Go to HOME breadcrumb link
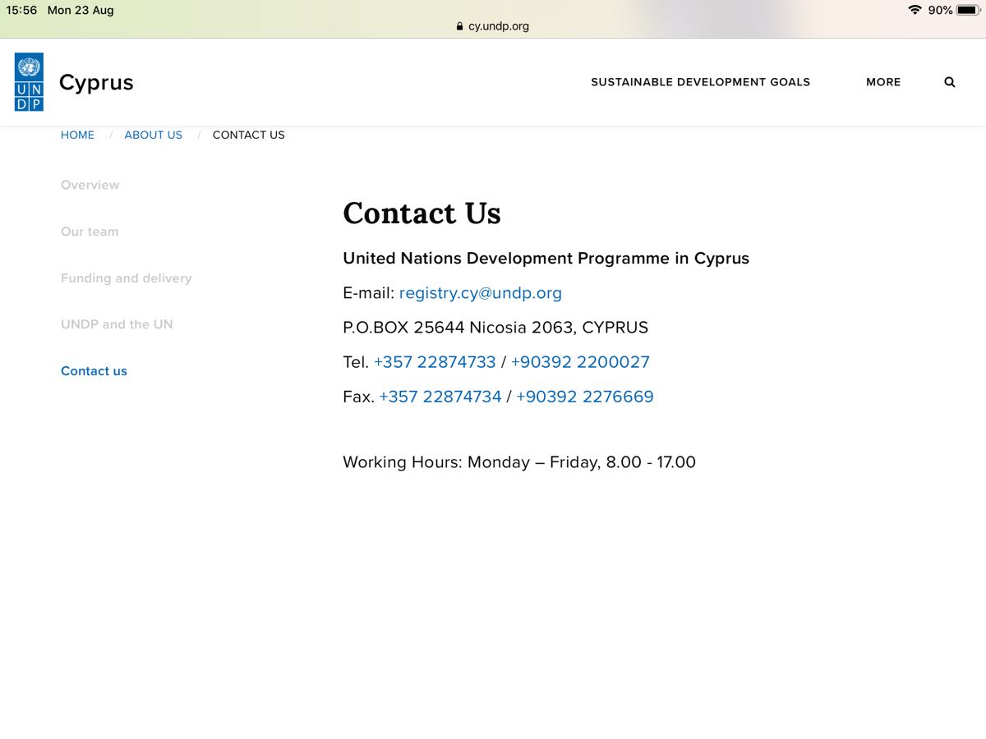 click(x=77, y=135)
